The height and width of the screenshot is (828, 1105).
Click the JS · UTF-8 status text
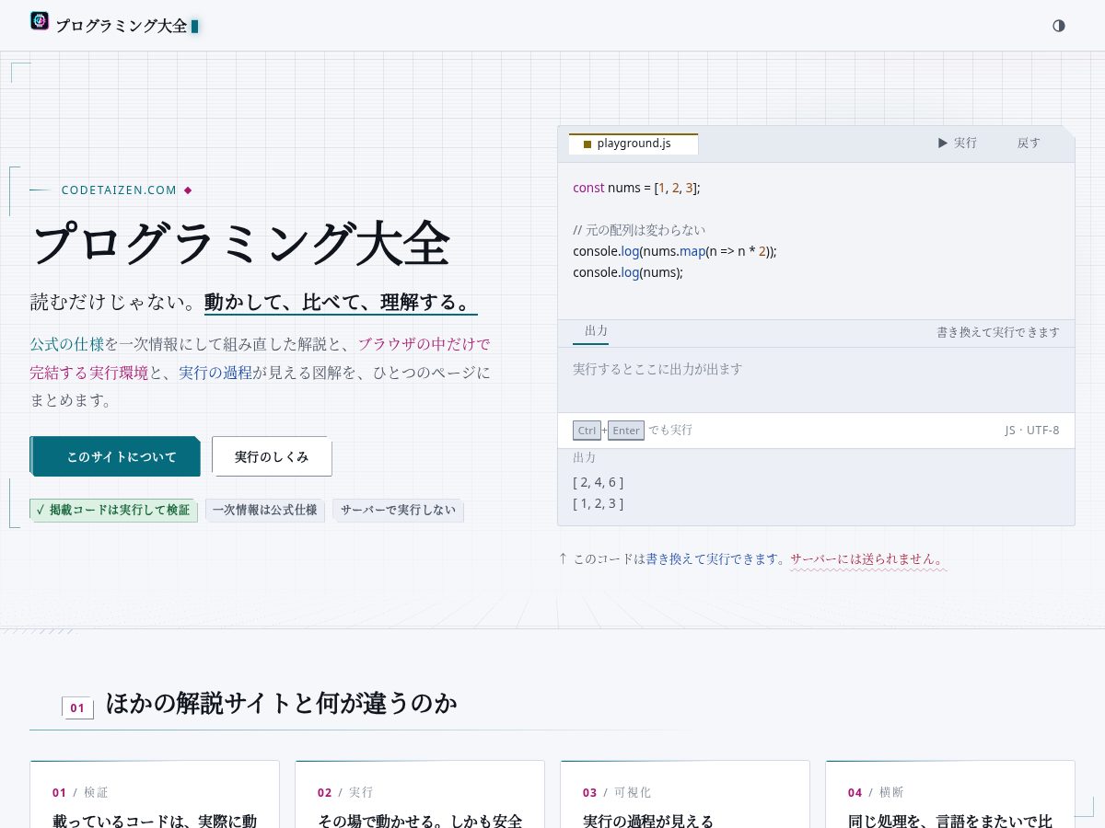(1032, 431)
